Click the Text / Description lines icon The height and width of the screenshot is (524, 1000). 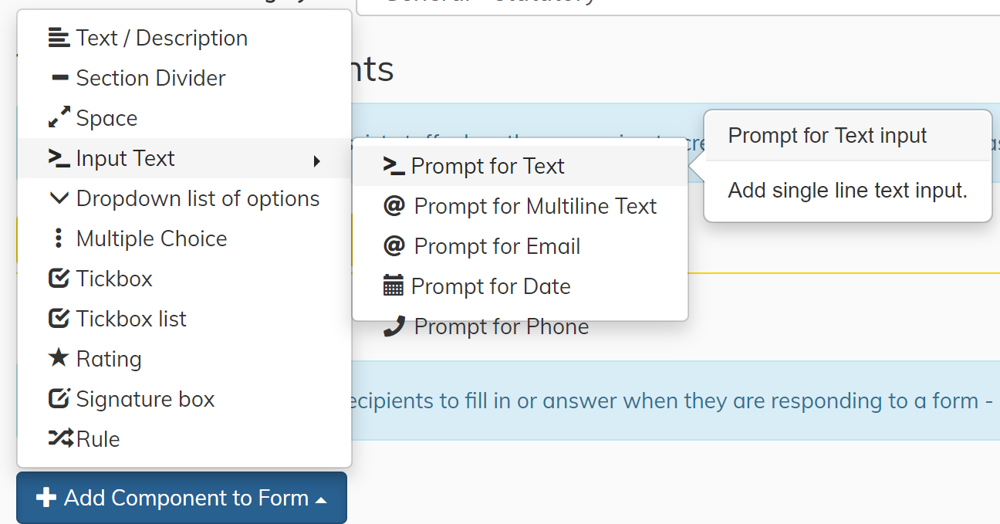point(59,38)
